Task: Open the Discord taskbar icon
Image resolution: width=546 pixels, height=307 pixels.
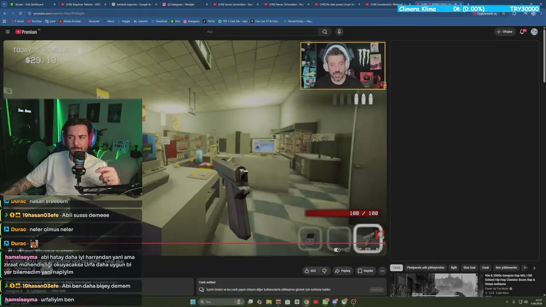Action: [335, 302]
